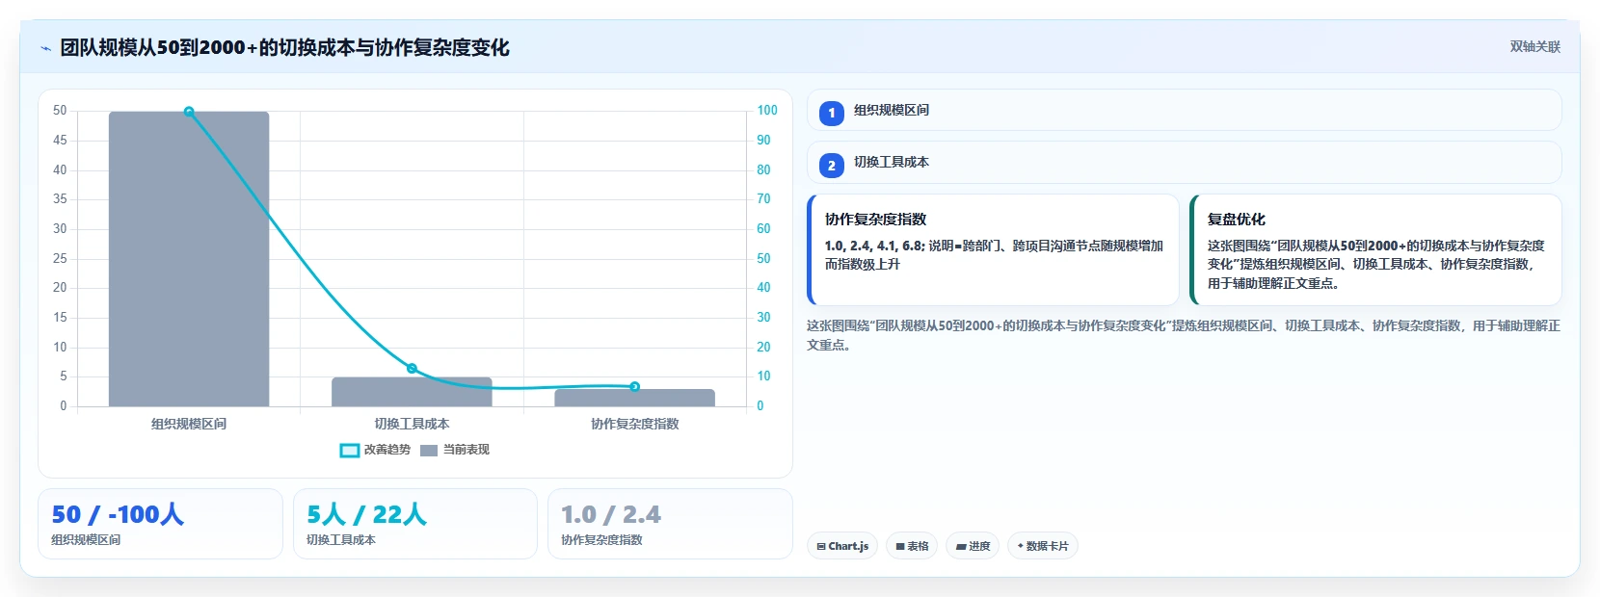Click the 表格 tag chip
Image resolution: width=1600 pixels, height=597 pixels.
pyautogui.click(x=912, y=546)
